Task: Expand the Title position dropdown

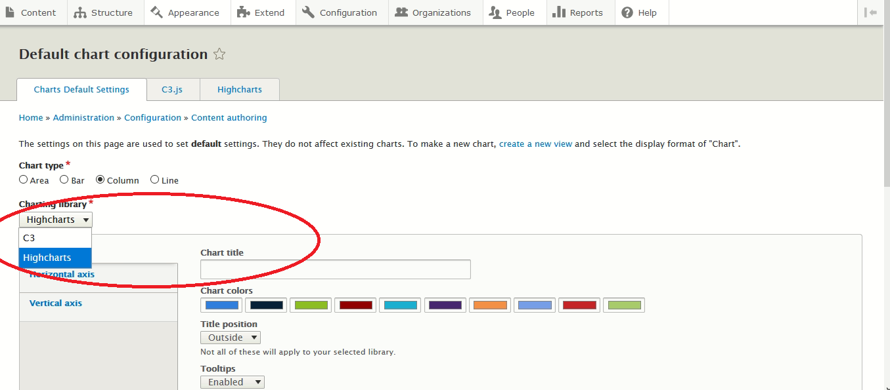Action: click(x=230, y=338)
